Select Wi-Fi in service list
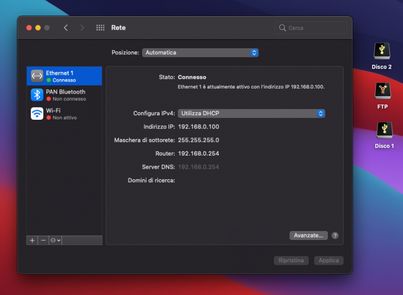The height and width of the screenshot is (295, 403). (x=64, y=113)
